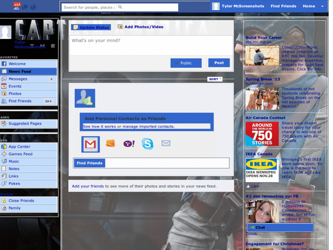Open friend requests notification icon showing 117
Screen dimensions: 333x250
coord(17,6)
